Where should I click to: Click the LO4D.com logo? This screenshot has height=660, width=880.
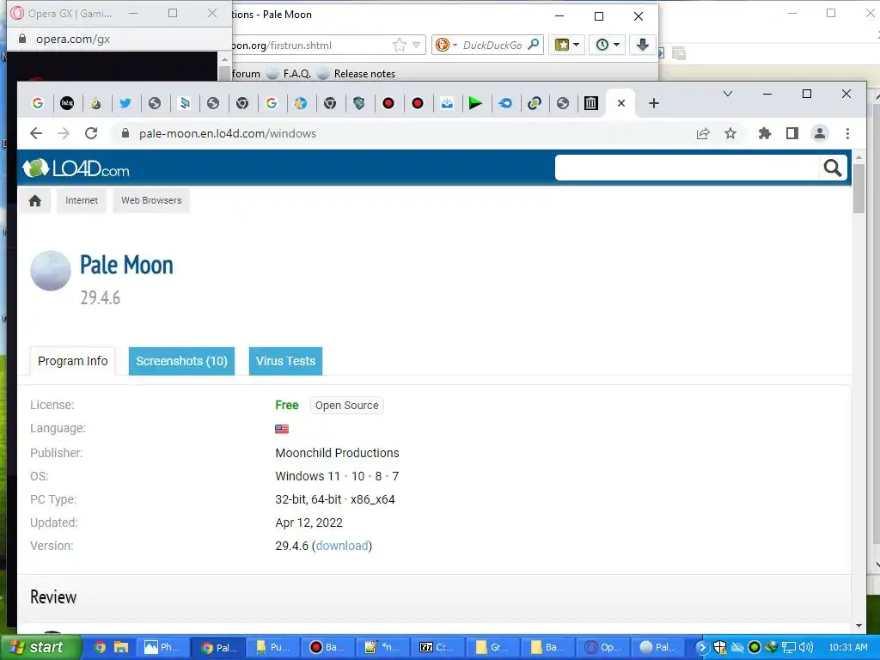tap(76, 168)
